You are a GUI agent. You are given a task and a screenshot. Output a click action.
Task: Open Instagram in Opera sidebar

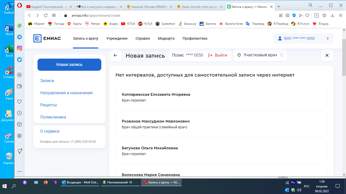(x=20, y=48)
